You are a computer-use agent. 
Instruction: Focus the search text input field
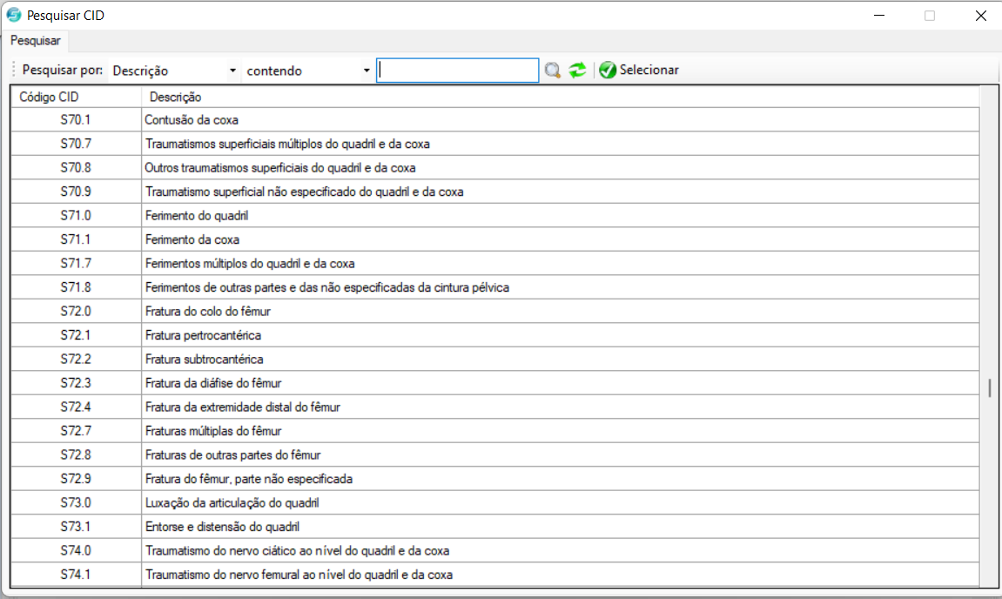pos(458,71)
